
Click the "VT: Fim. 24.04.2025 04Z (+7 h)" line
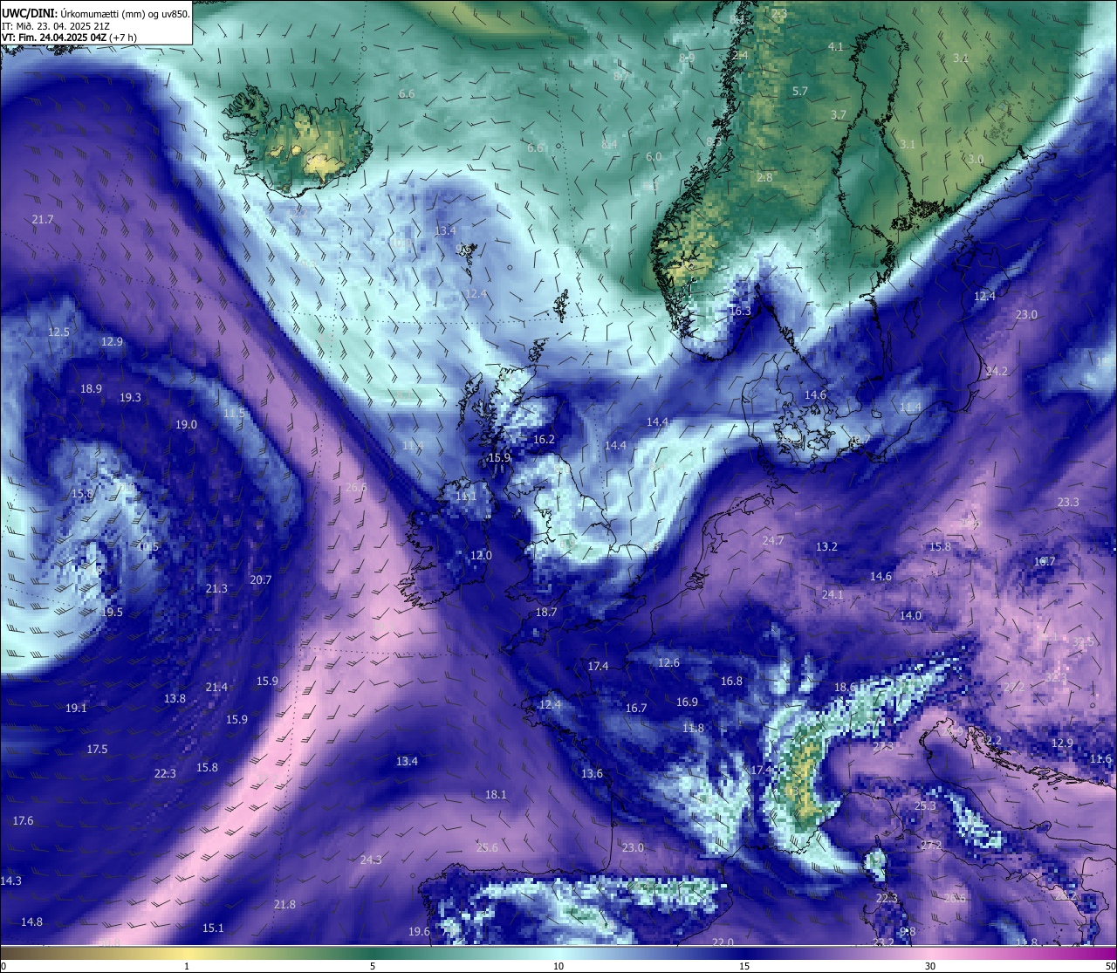click(x=69, y=38)
